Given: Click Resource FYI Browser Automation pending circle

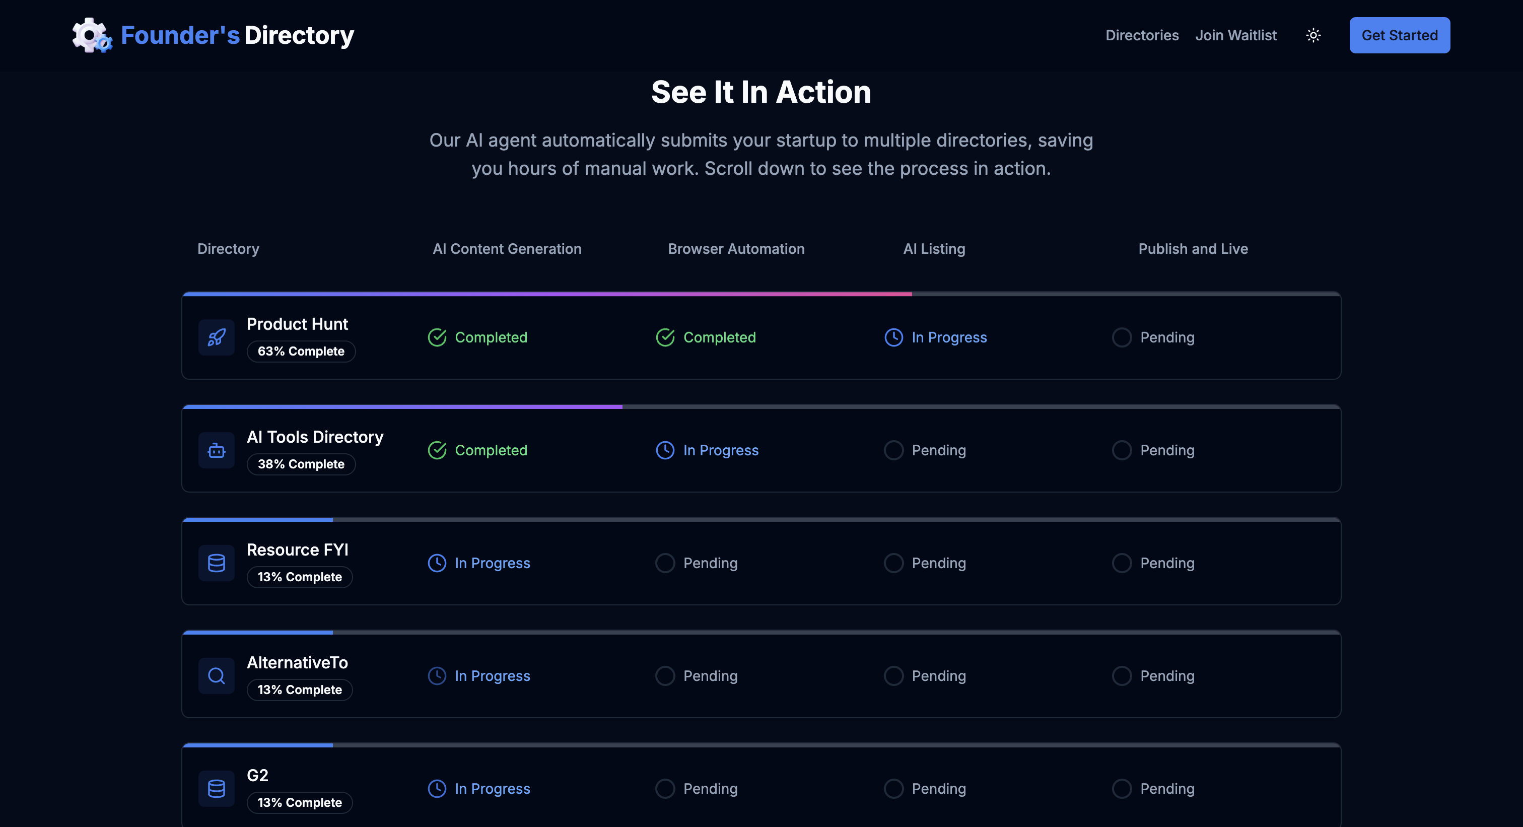Looking at the screenshot, I should tap(665, 564).
